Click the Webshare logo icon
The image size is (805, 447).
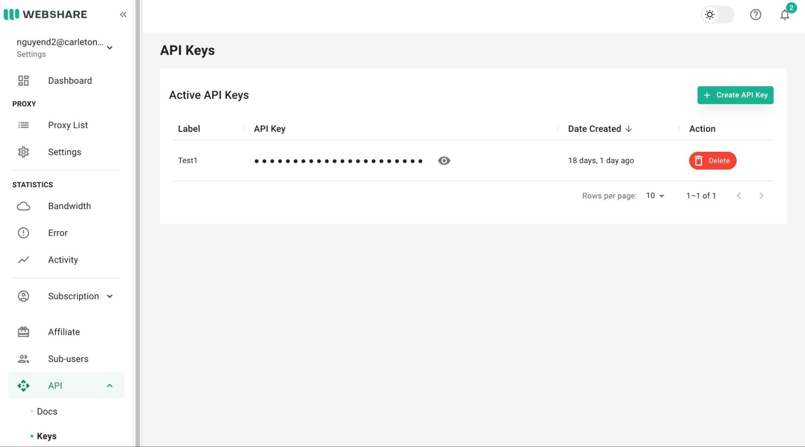point(10,13)
